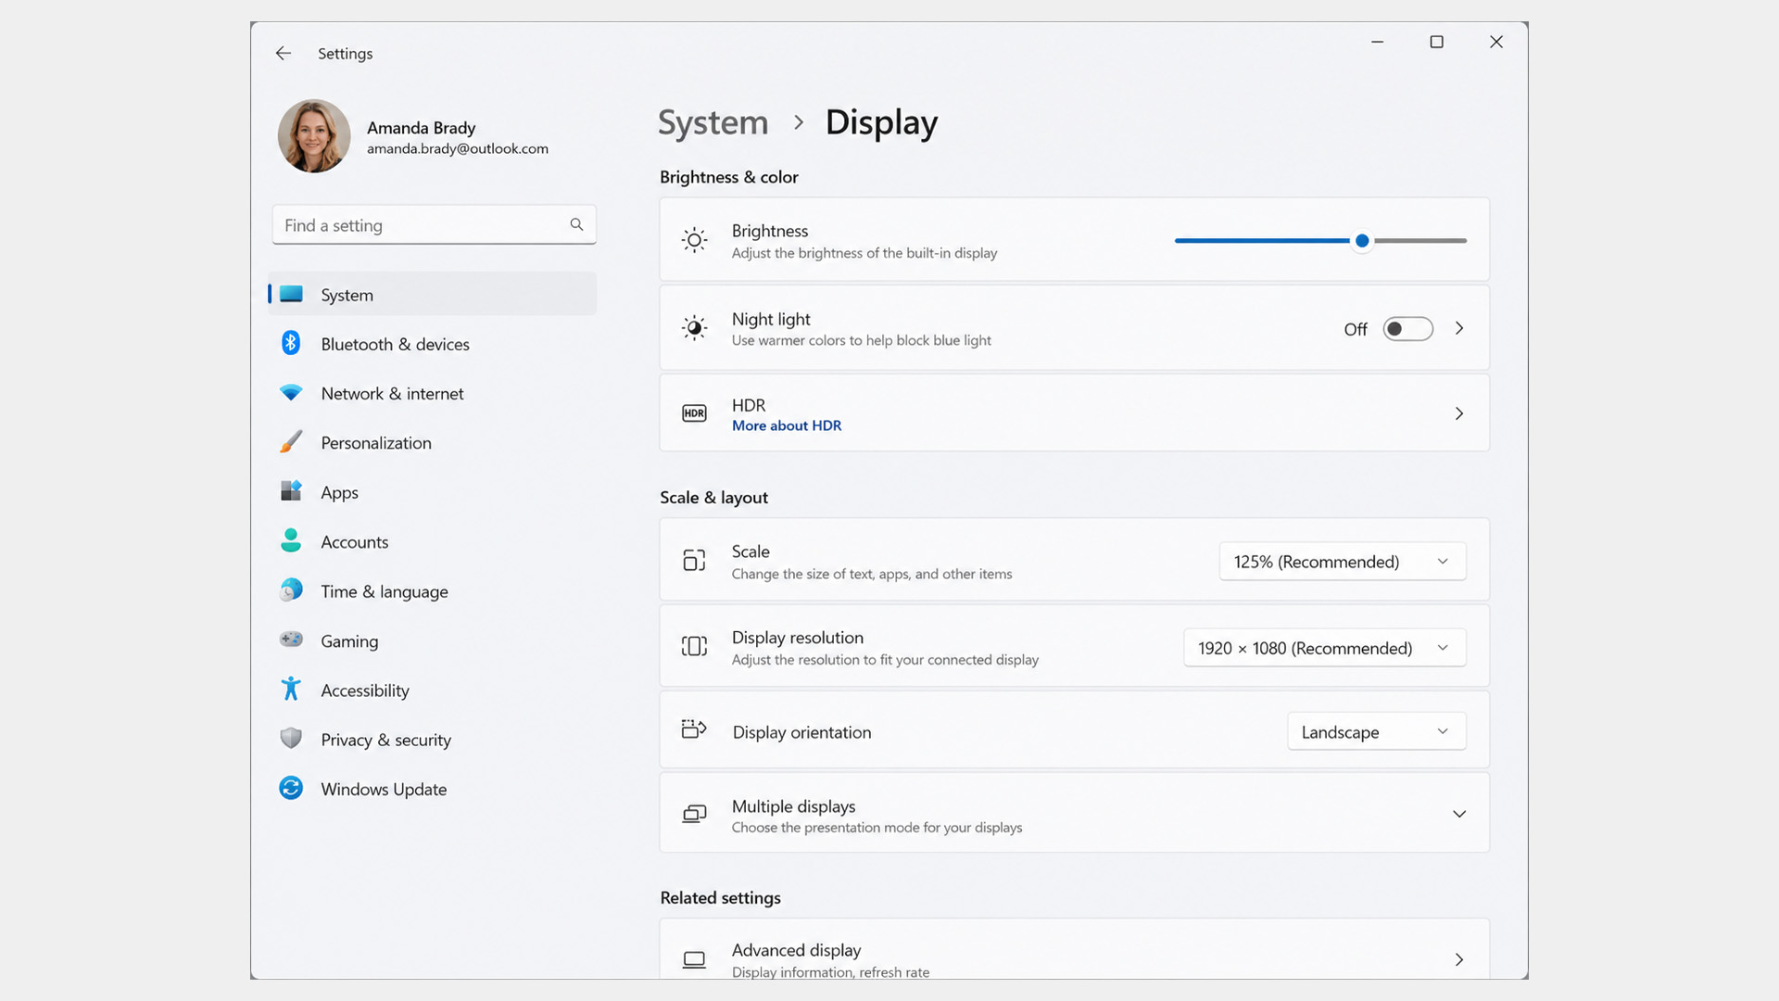Expand the Multiple displays section
Viewport: 1779px width, 1001px height.
click(1074, 814)
